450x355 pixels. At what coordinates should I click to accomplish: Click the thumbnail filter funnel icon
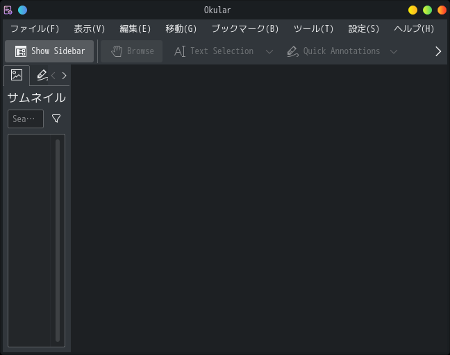(x=56, y=119)
